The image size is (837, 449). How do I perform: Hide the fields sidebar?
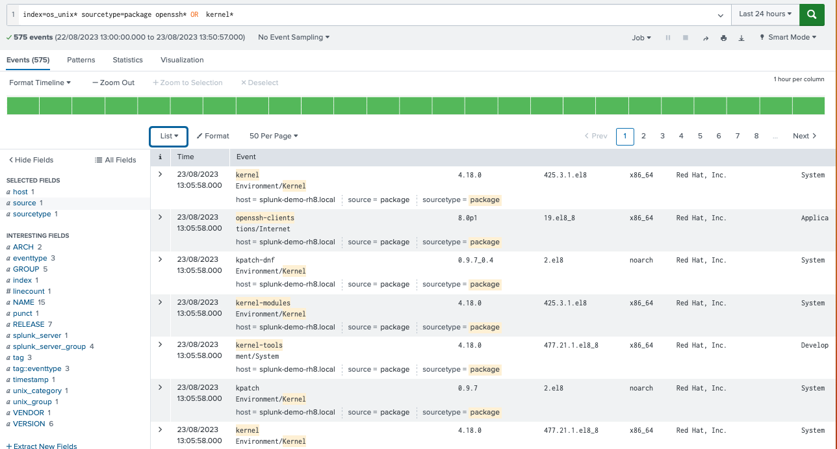click(x=31, y=160)
